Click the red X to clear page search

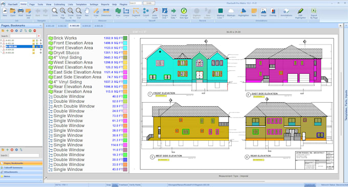39,36
